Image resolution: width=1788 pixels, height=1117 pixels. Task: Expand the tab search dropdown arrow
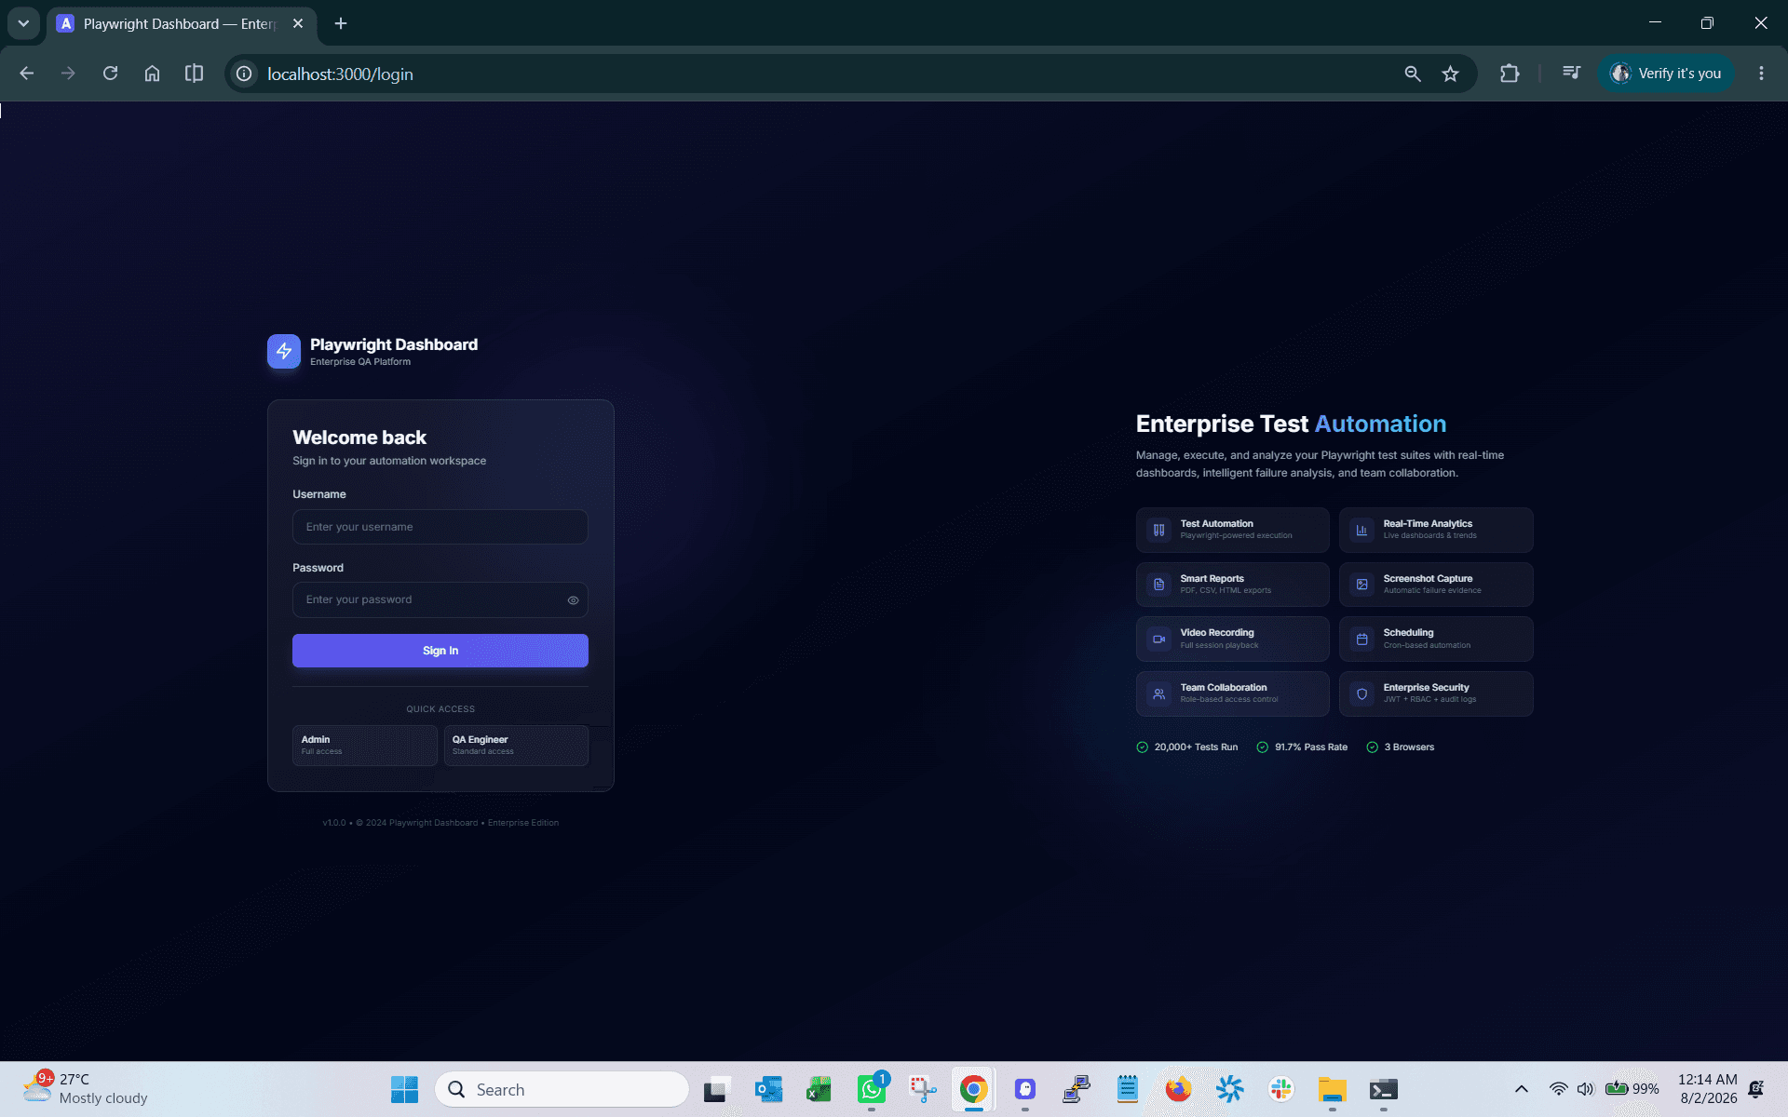click(x=23, y=23)
